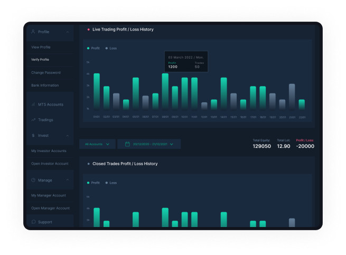Click the Profile user icon in sidebar
346x255 pixels.
point(33,32)
